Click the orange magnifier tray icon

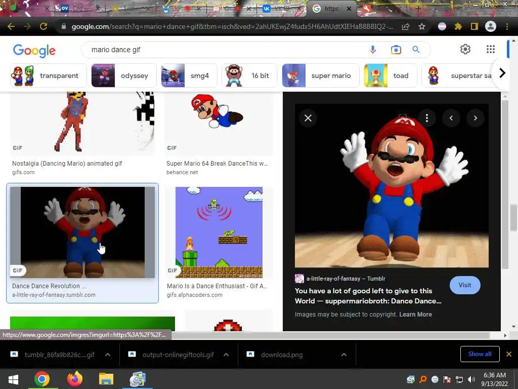click(423, 379)
